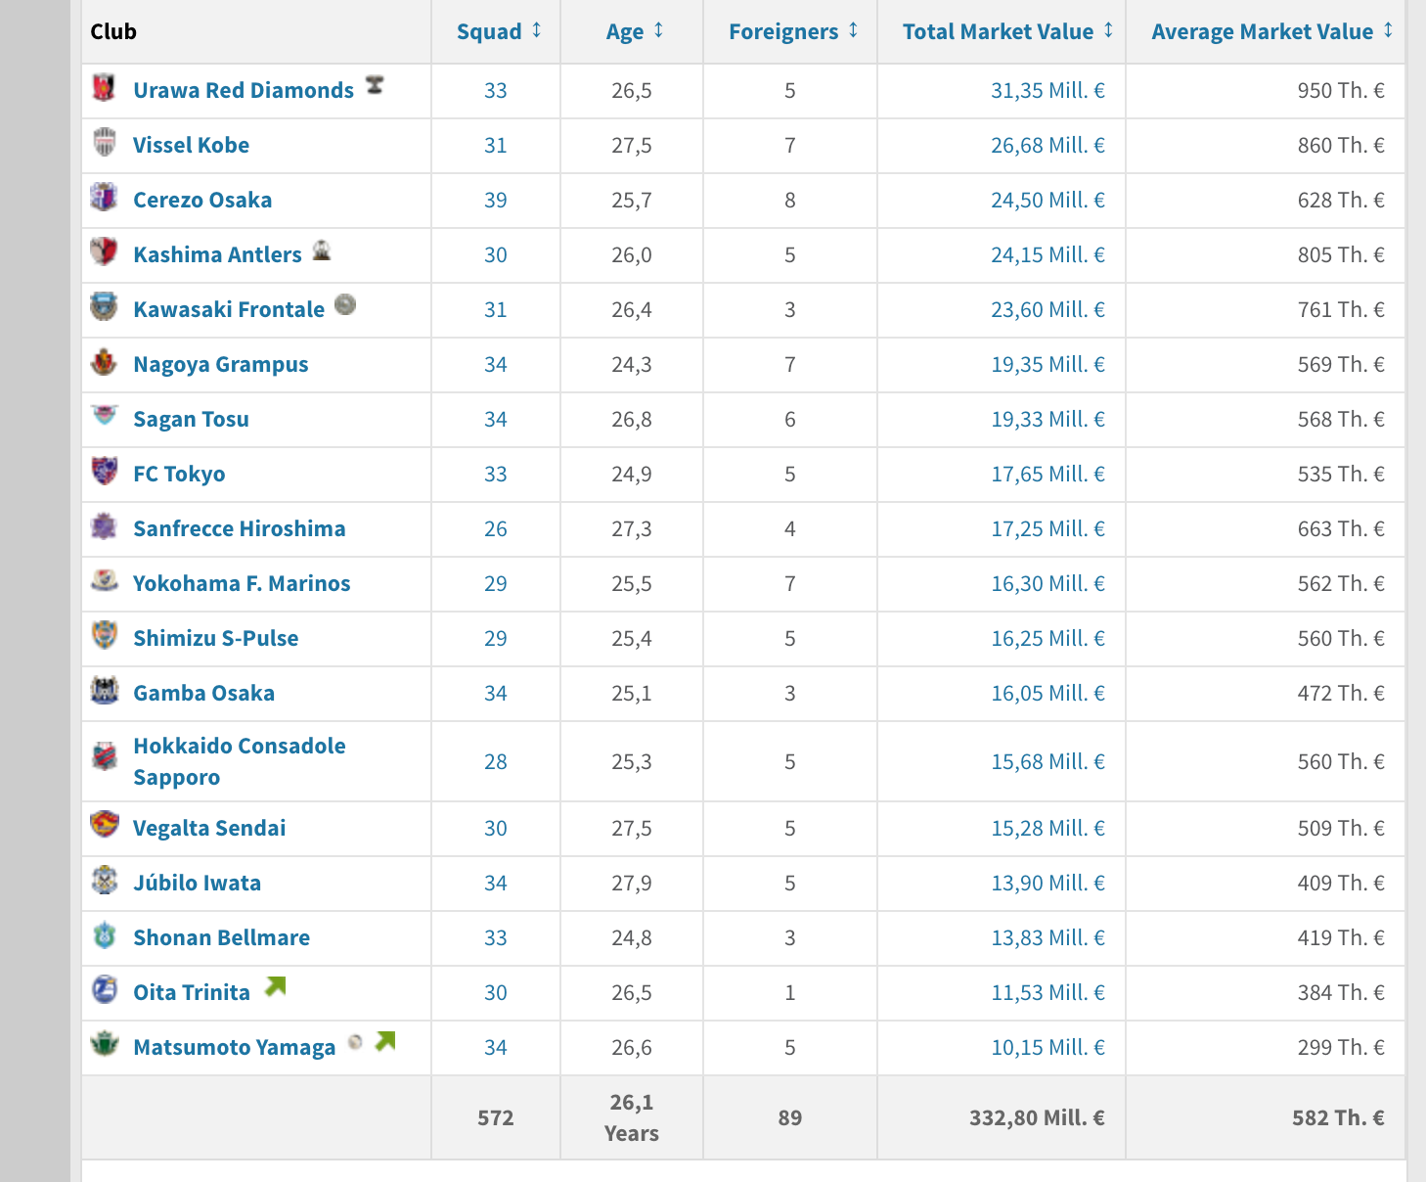Click the Sanfrecce Hiroshima club crest
Viewport: 1426px width, 1182px height.
104,525
